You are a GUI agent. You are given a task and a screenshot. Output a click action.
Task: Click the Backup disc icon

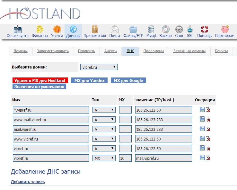tap(165, 29)
